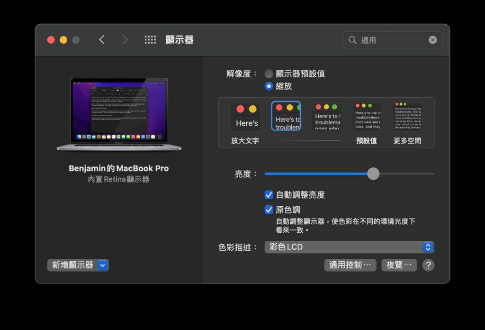Viewport: 485px width, 330px height.
Task: Open the Show All Settings grid icon
Action: pos(150,40)
